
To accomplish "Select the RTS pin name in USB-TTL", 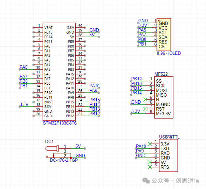I will [165, 167].
